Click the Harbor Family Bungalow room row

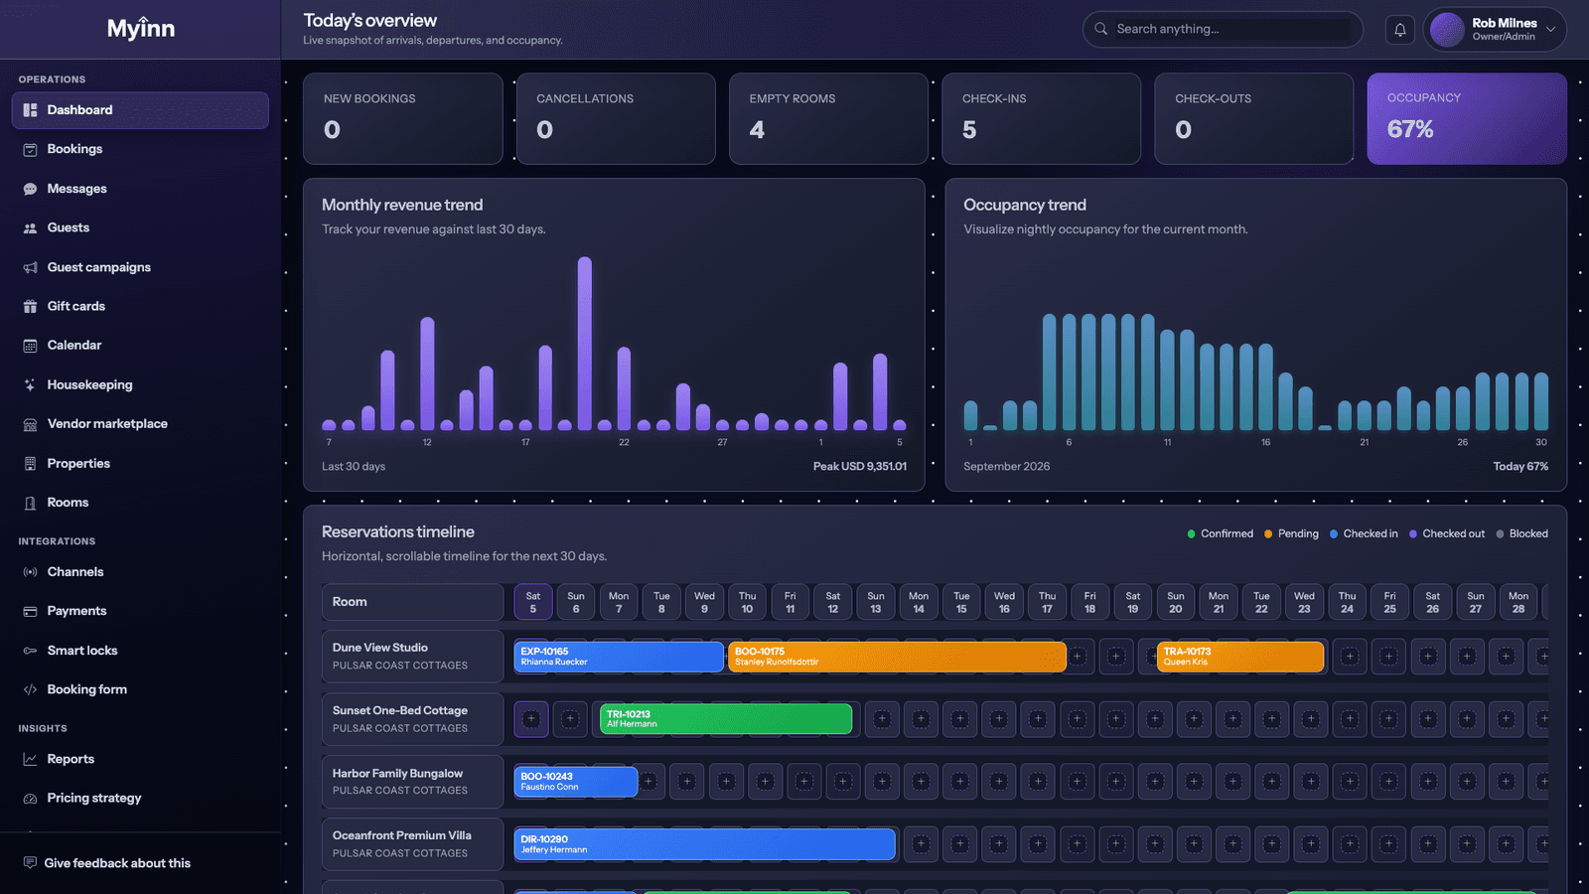[x=412, y=782]
